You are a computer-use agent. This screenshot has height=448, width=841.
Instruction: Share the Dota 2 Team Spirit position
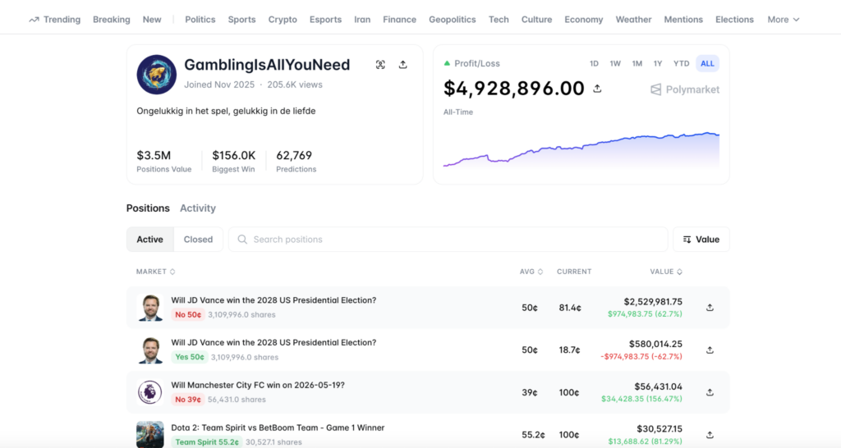[x=710, y=435]
